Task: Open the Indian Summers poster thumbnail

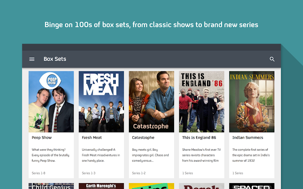Action: pyautogui.click(x=252, y=102)
